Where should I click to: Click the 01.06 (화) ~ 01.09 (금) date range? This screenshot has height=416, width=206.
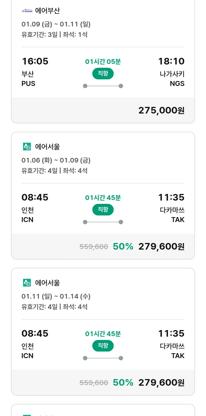pos(56,160)
